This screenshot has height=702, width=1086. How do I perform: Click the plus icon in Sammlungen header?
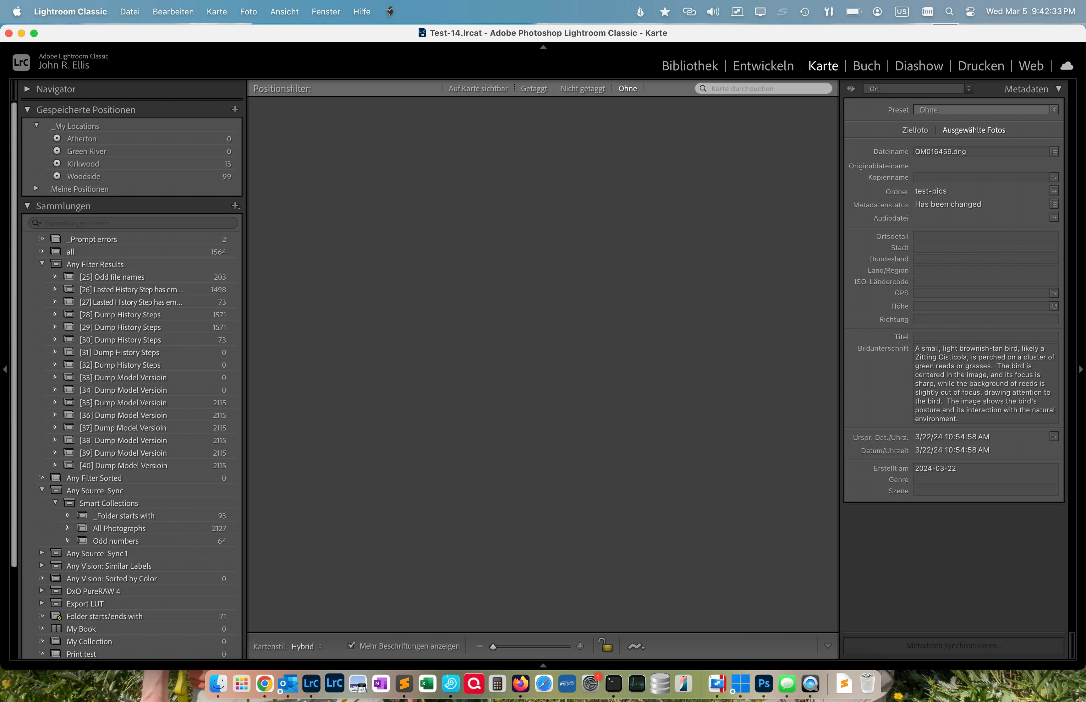235,206
